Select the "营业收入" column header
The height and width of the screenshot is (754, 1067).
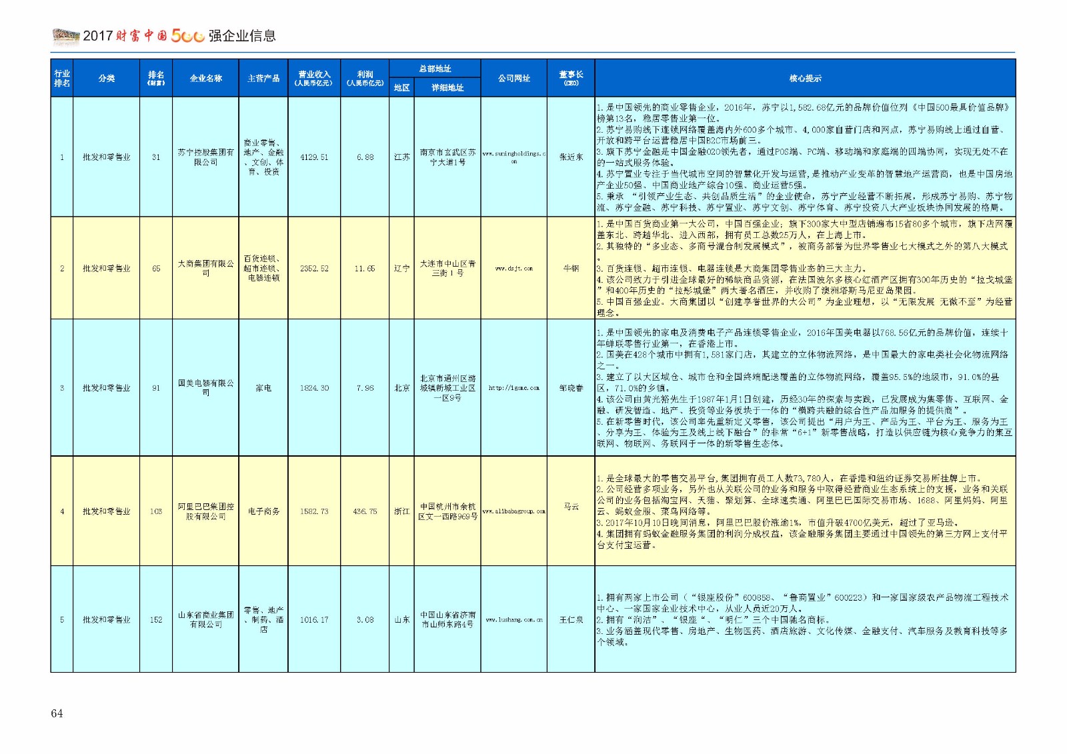pos(314,78)
